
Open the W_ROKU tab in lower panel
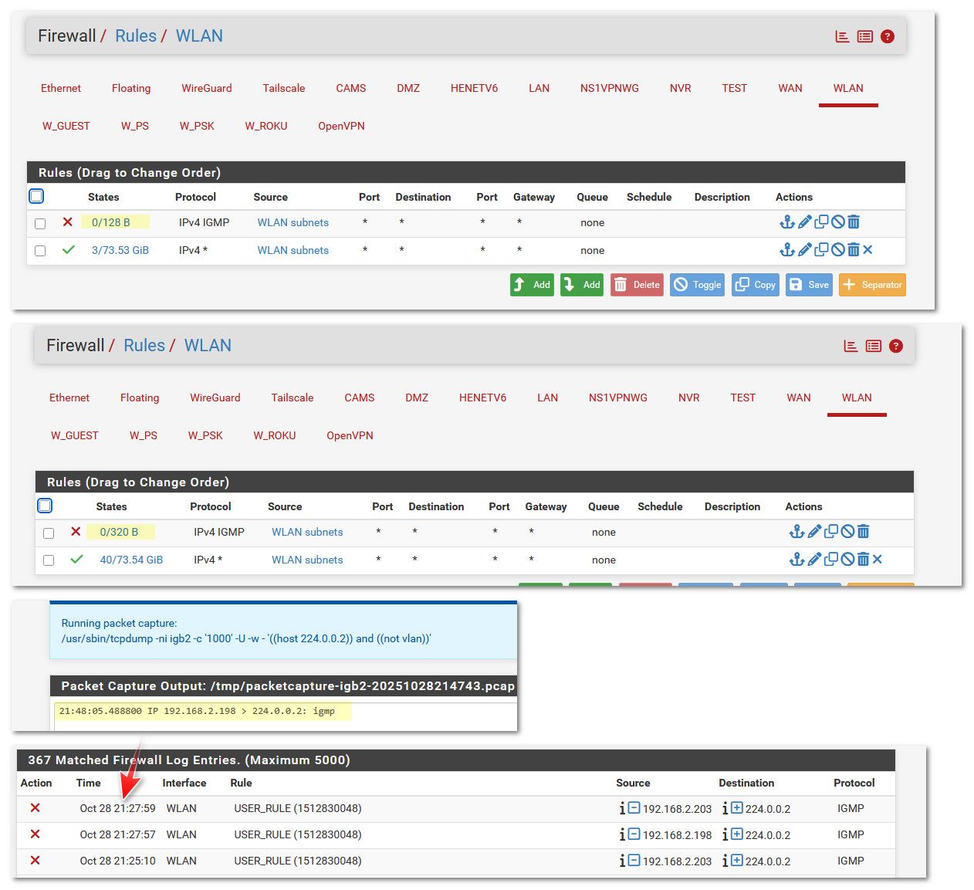tap(275, 435)
